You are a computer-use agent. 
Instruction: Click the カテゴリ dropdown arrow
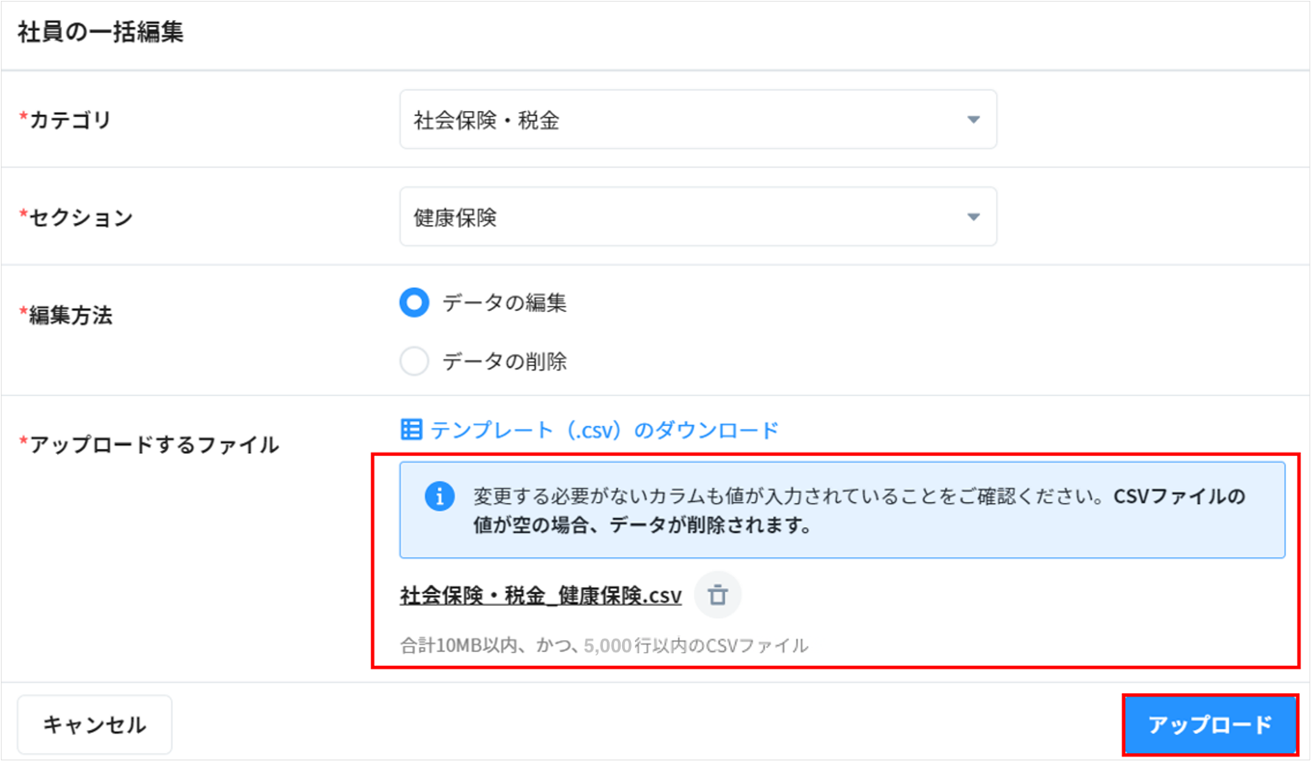tap(974, 119)
